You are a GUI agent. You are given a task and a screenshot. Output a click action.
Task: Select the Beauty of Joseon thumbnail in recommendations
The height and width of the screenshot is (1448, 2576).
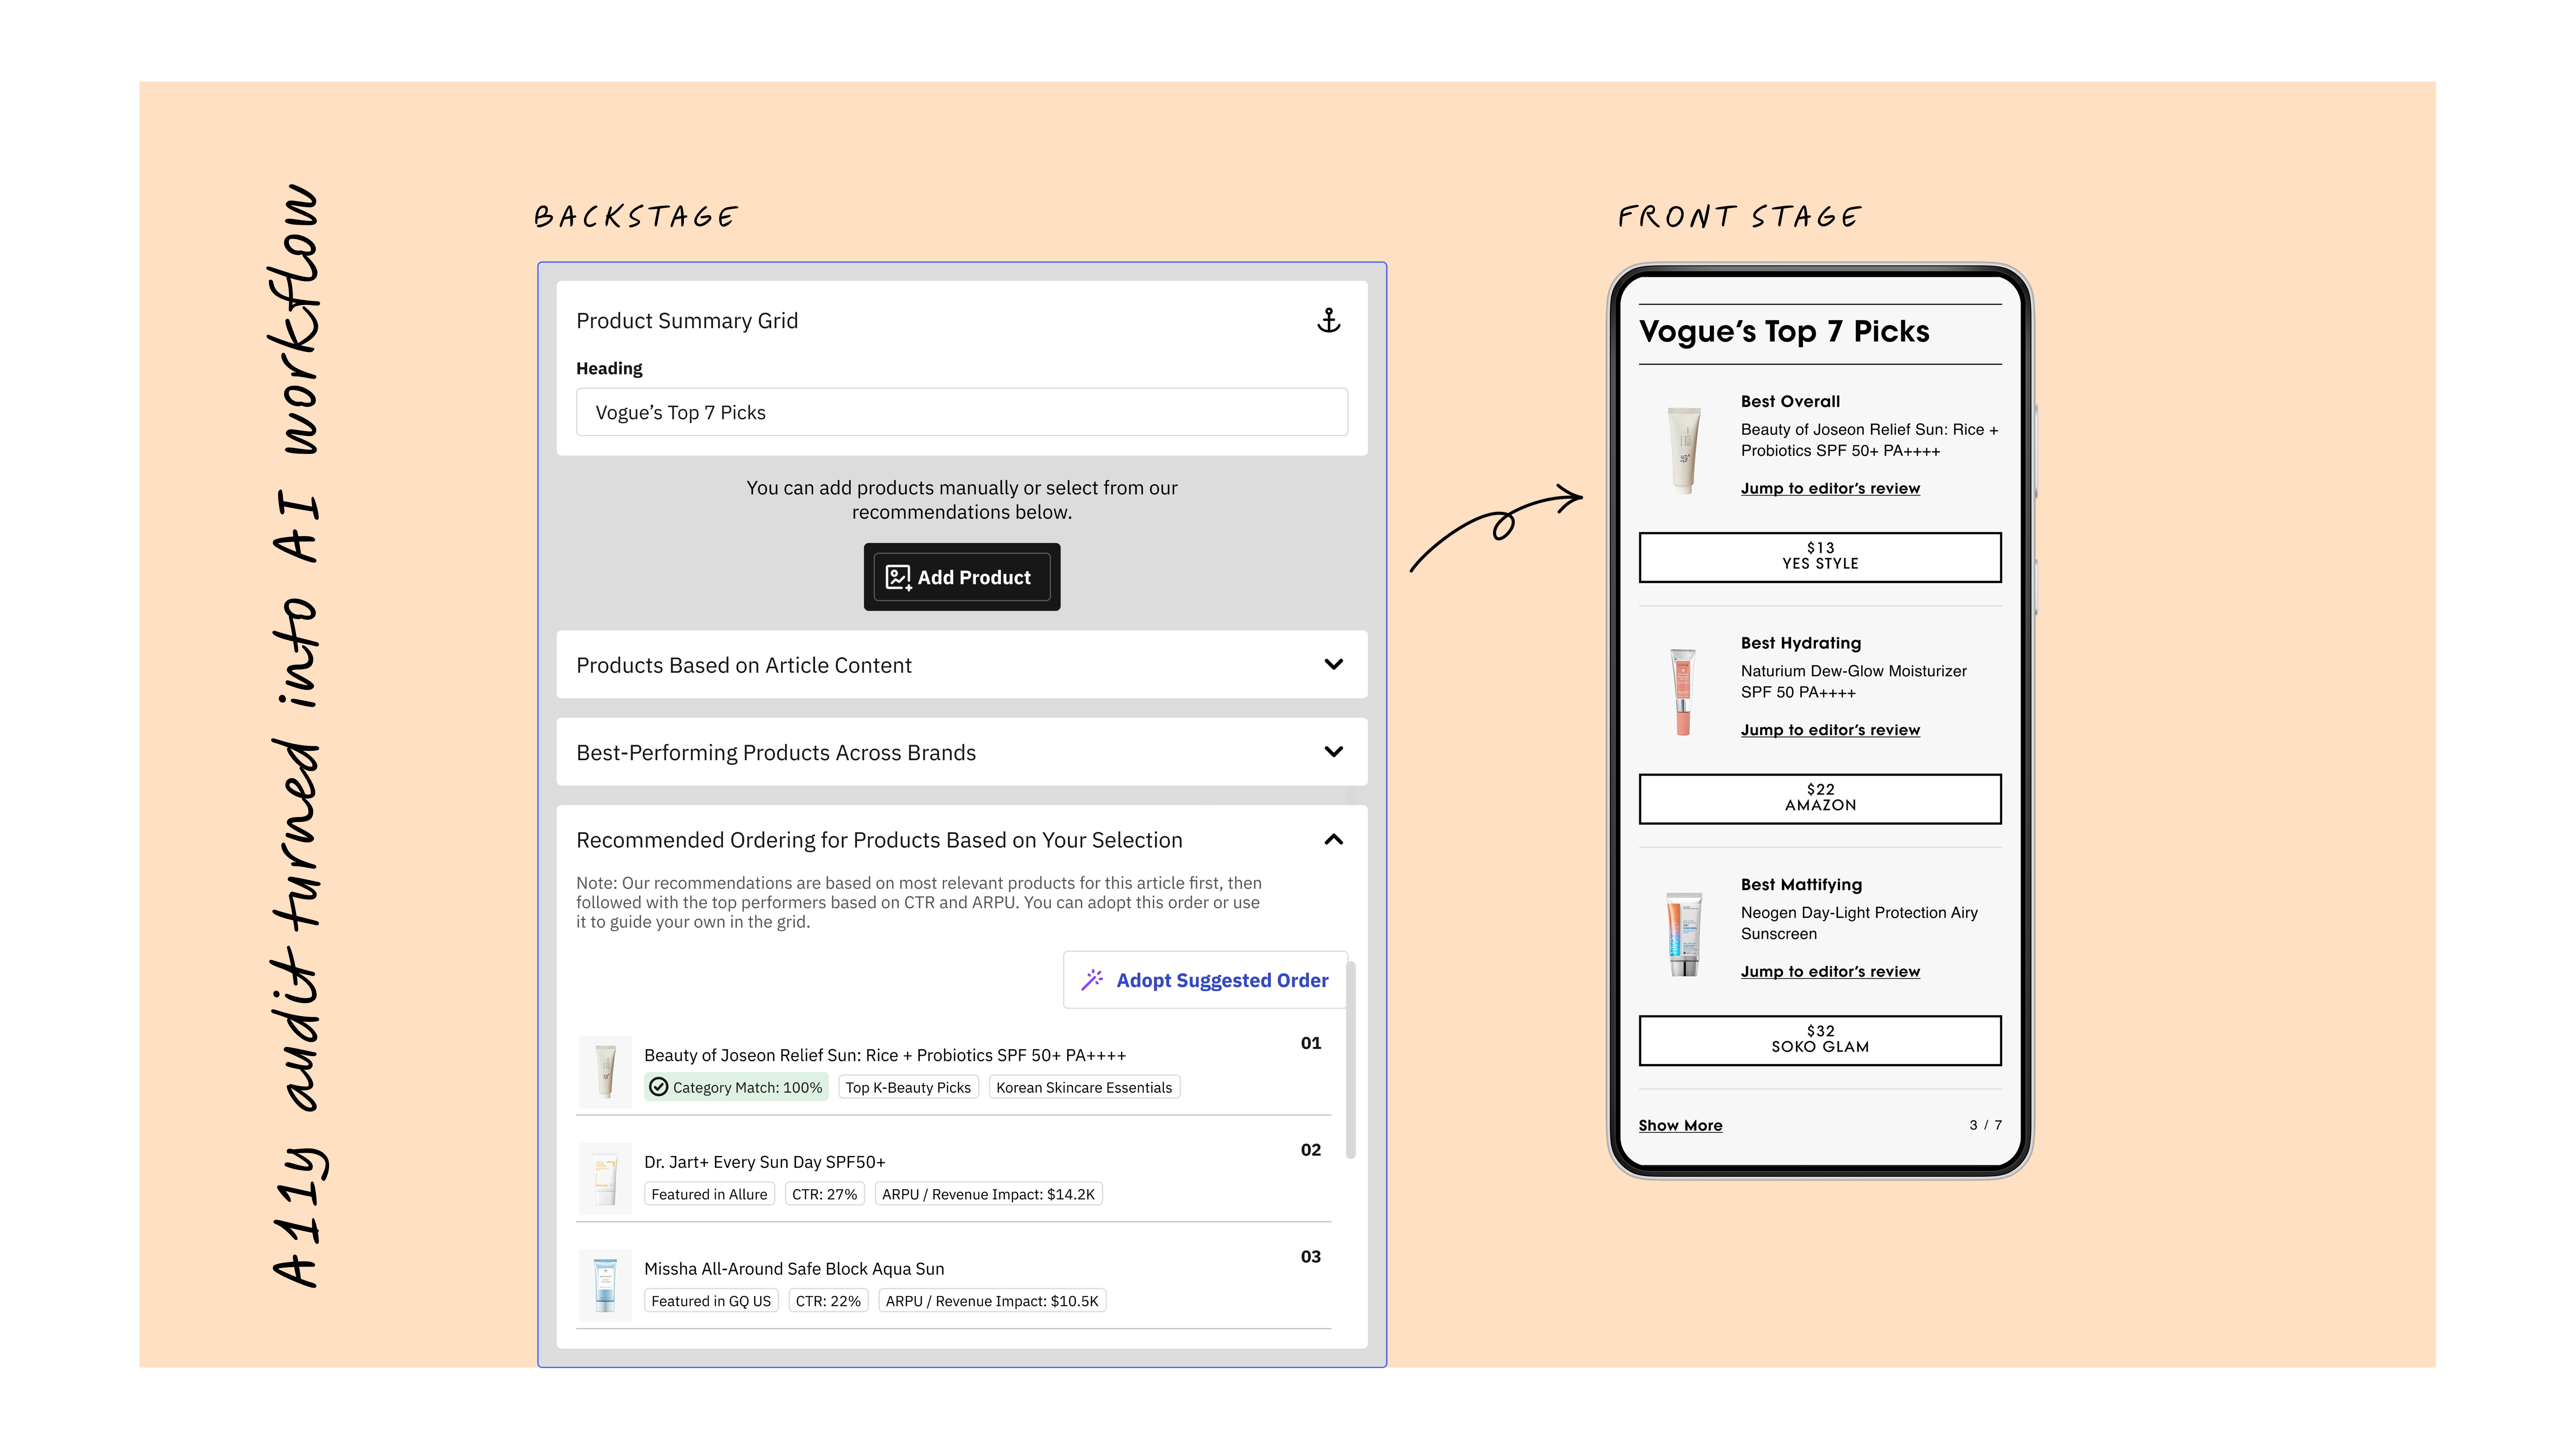click(x=605, y=1071)
